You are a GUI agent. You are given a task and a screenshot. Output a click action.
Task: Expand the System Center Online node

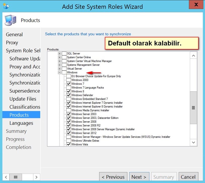59,57
